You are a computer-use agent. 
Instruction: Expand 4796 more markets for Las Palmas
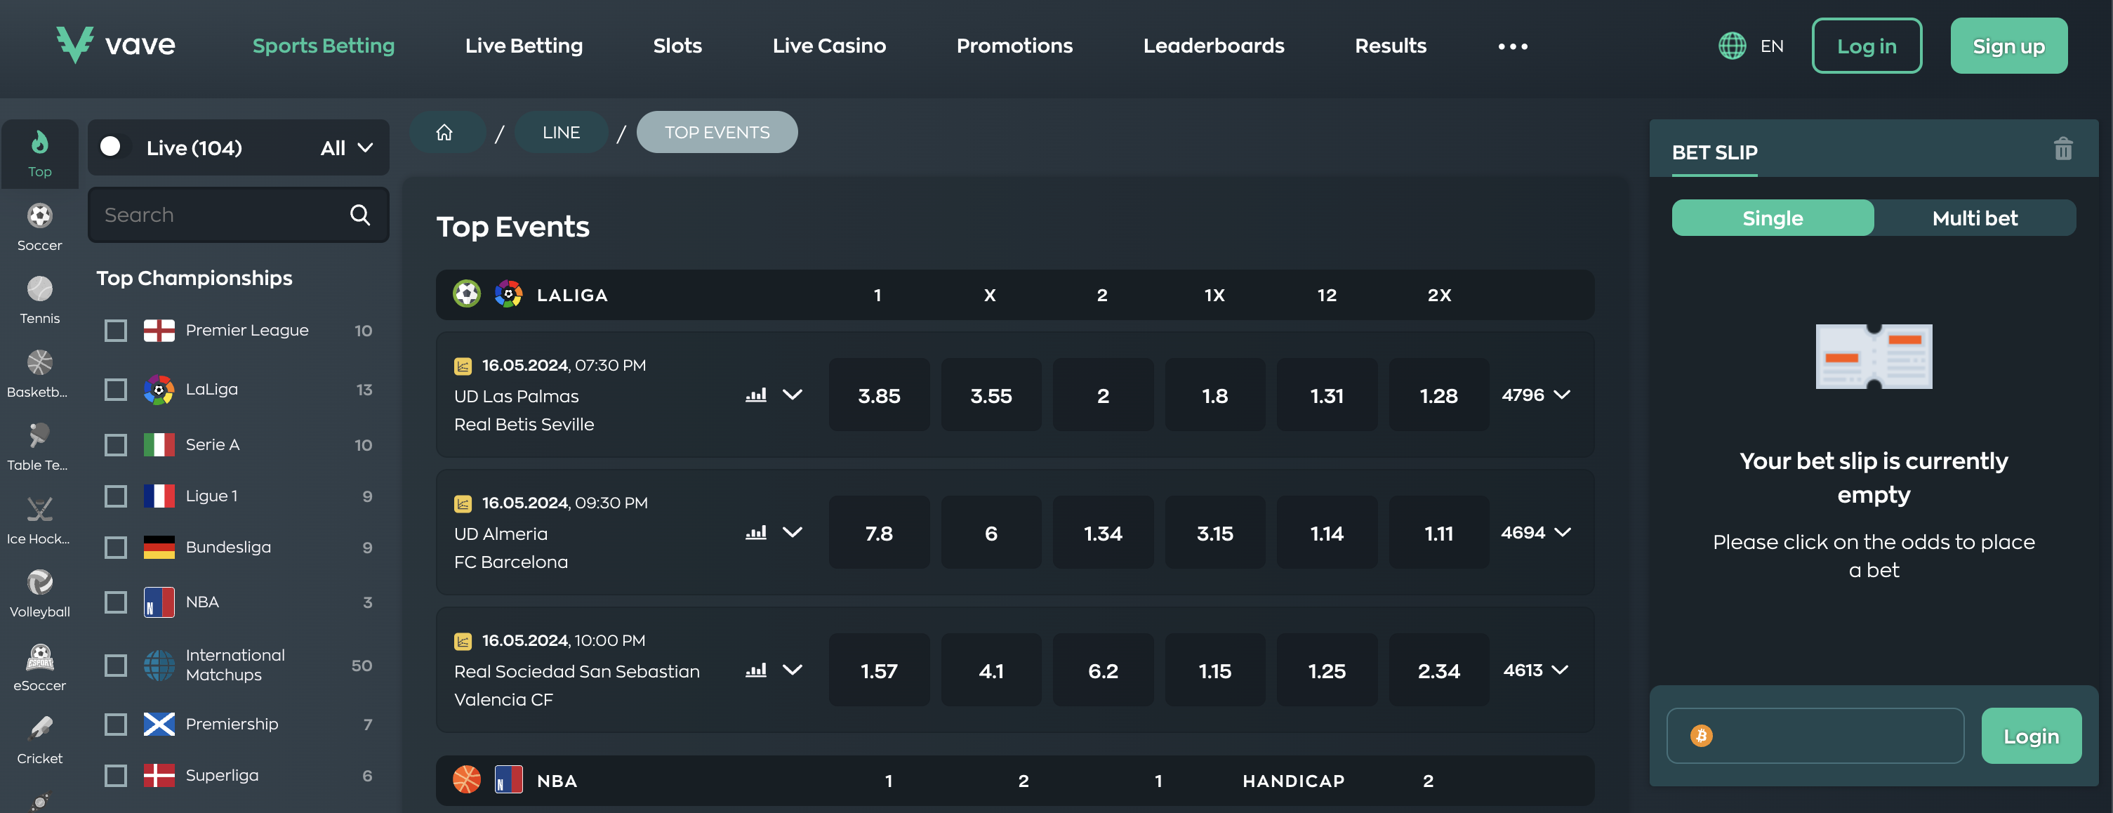pos(1535,395)
